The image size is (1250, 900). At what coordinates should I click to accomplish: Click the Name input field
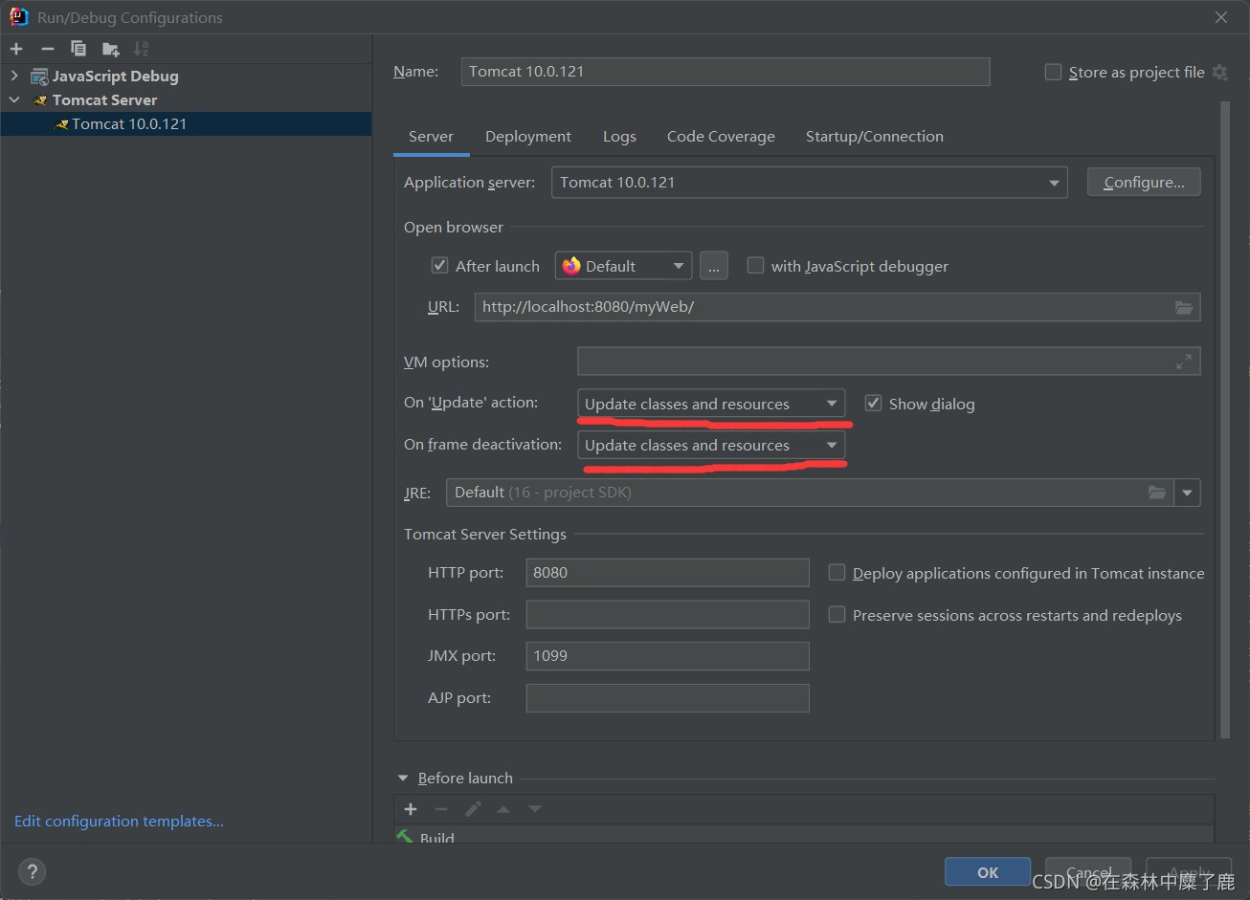pyautogui.click(x=725, y=72)
